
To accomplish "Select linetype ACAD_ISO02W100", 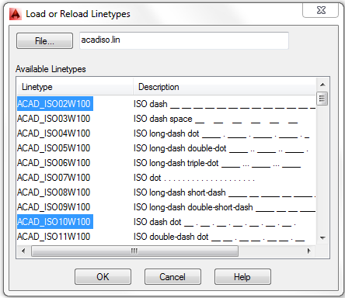I will [55, 104].
